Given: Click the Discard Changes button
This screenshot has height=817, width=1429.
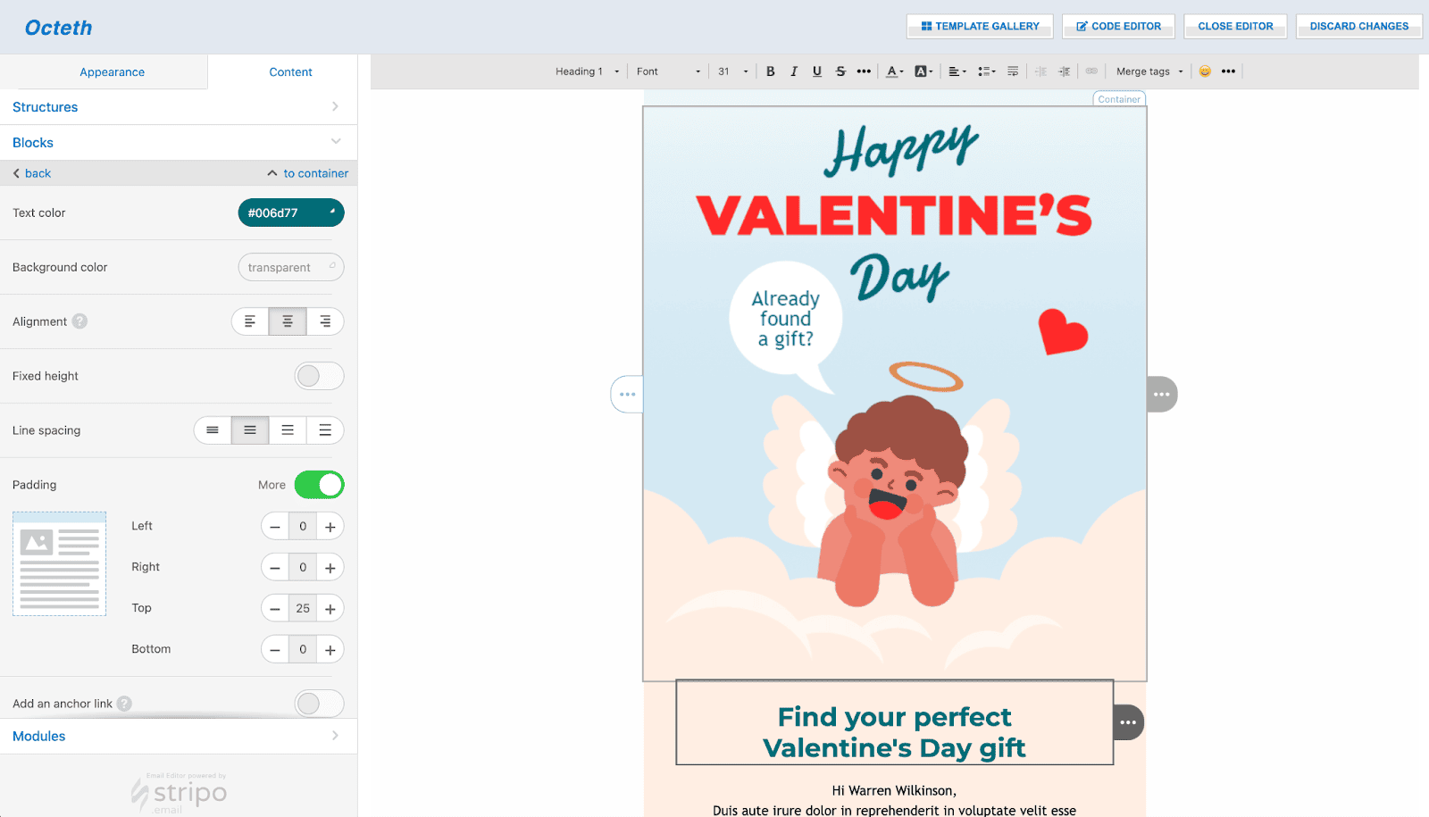Looking at the screenshot, I should tap(1358, 26).
